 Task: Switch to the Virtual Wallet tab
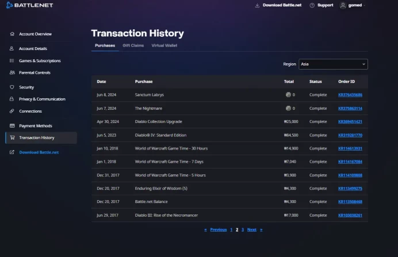(x=164, y=45)
